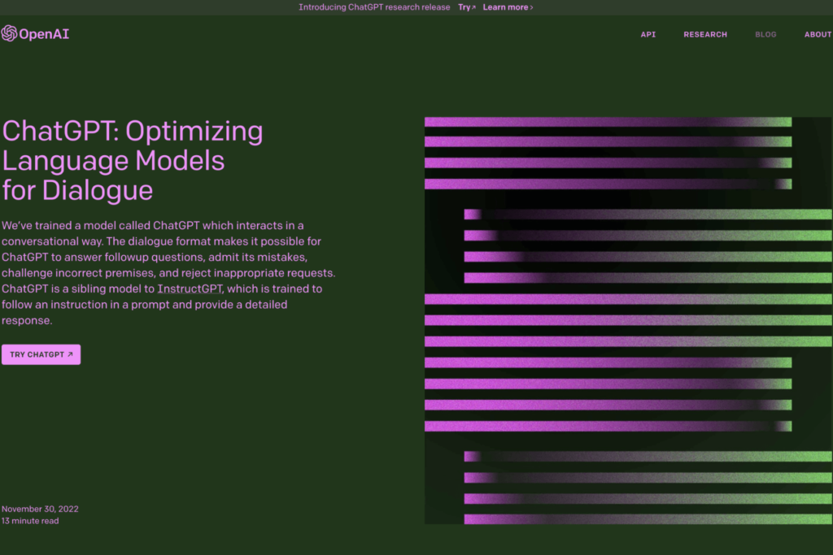This screenshot has height=555, width=833.
Task: Open the API navigation item
Action: [x=648, y=35]
